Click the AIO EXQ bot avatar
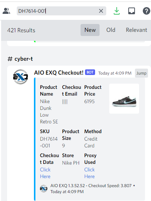This screenshot has height=201, width=151. [x=21, y=77]
